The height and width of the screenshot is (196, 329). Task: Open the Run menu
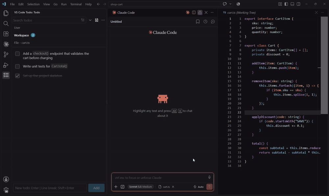64,4
